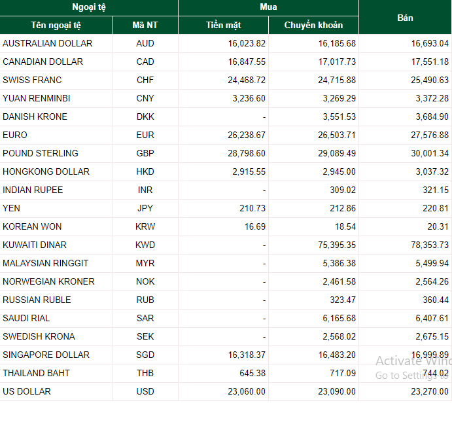The image size is (452, 441).
Task: Select the Chuyển khoản column header
Action: coord(313,26)
